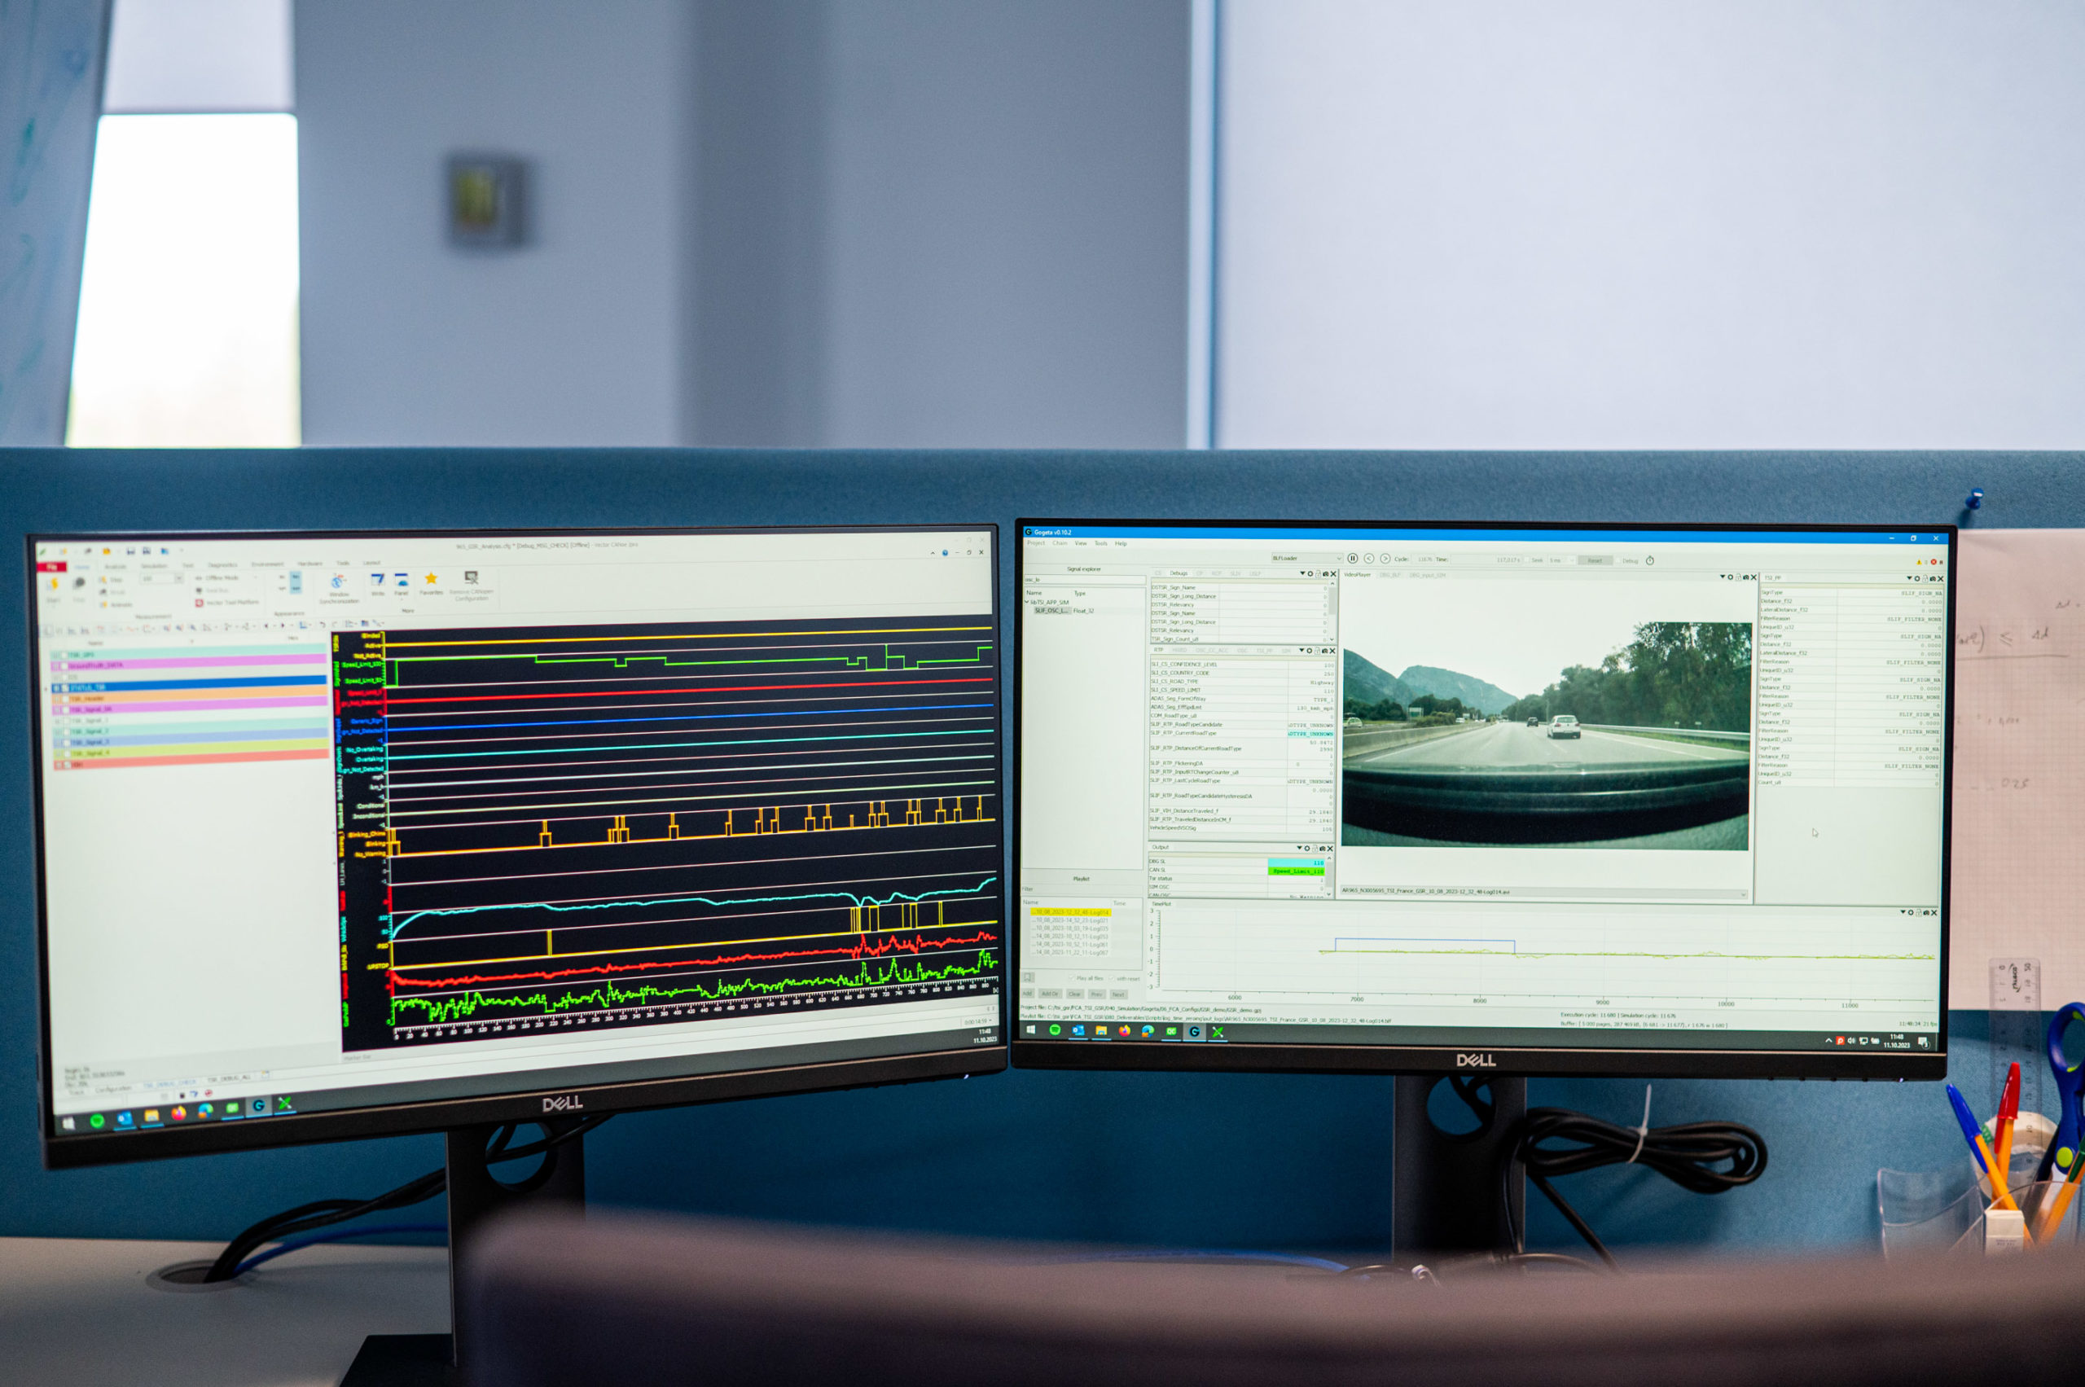
Task: Step to previous cycle in Gogeta
Action: (x=1369, y=559)
